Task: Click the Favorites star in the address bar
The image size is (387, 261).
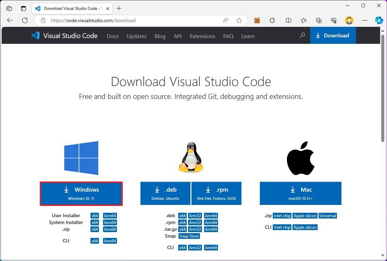Action: coord(239,20)
